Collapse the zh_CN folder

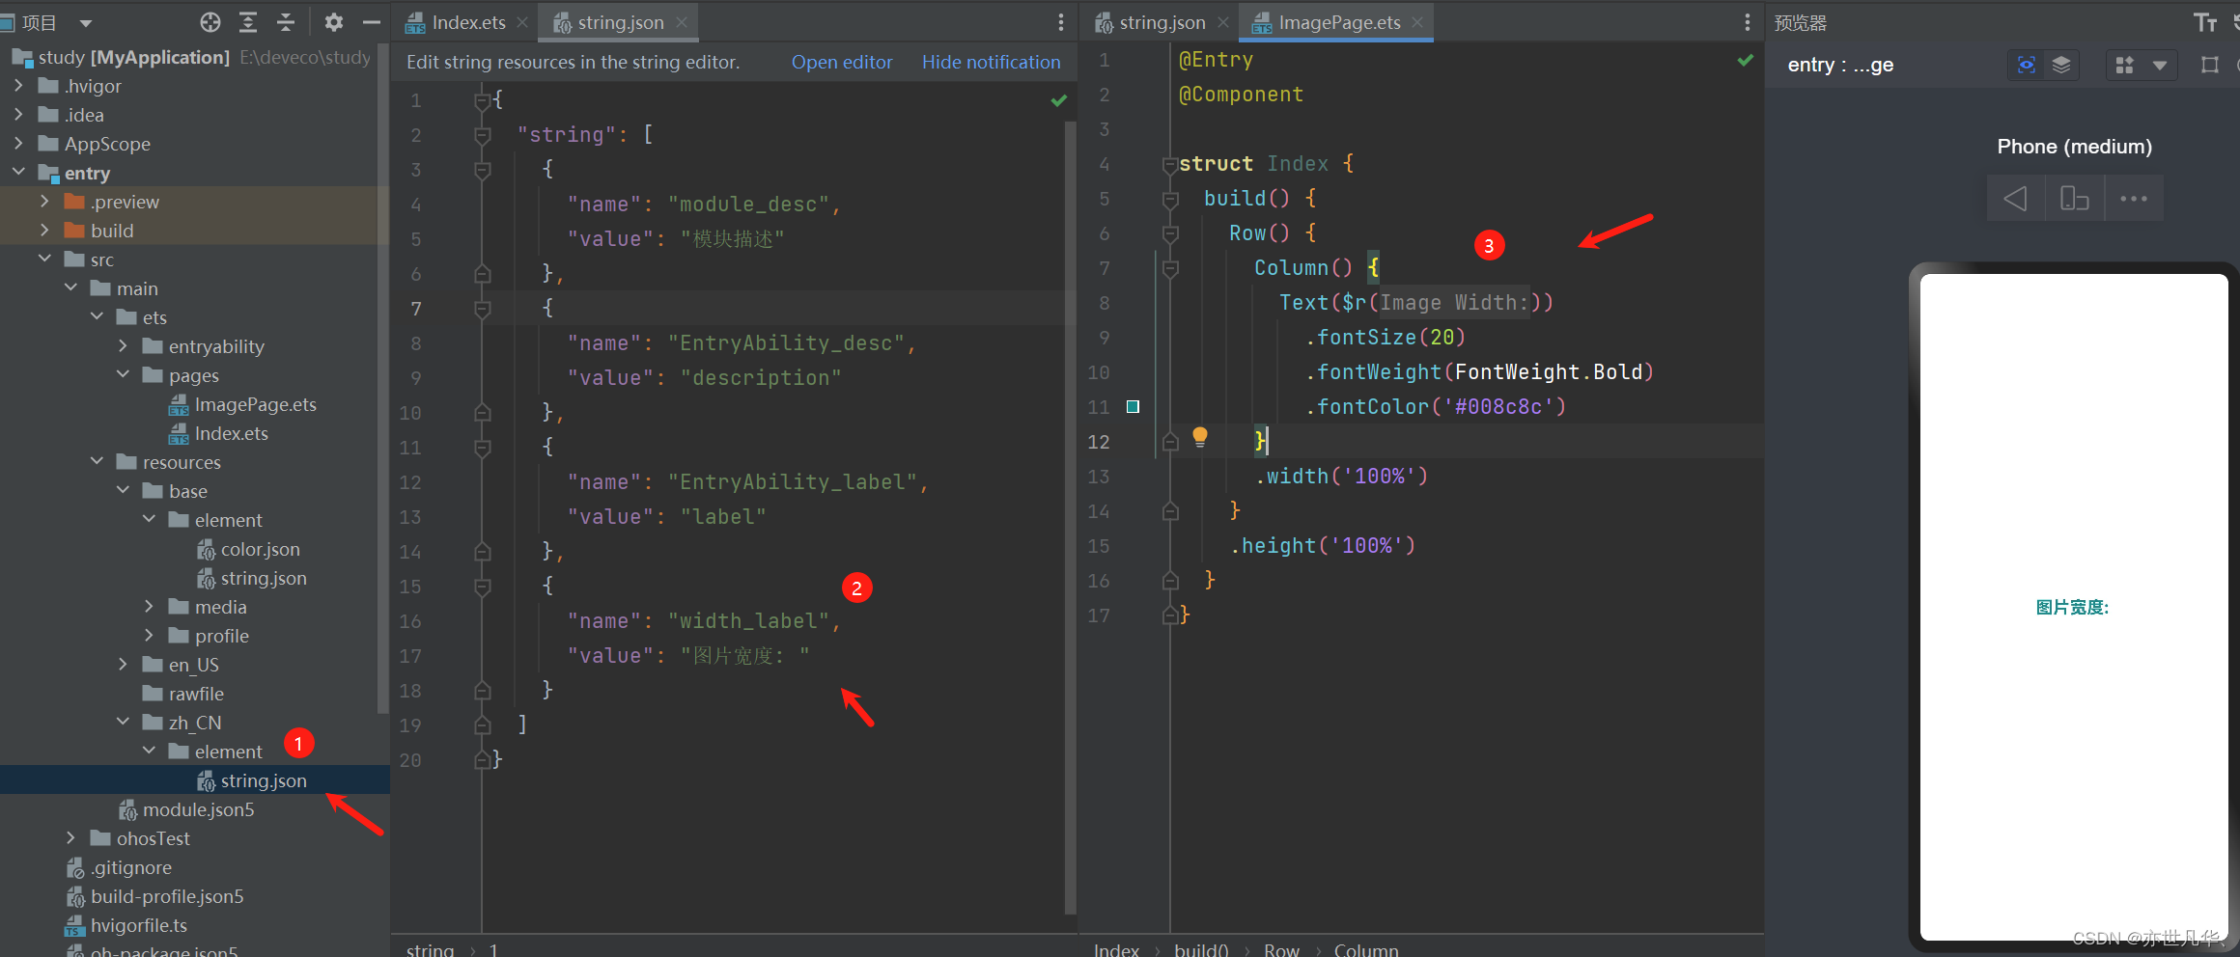(x=123, y=723)
